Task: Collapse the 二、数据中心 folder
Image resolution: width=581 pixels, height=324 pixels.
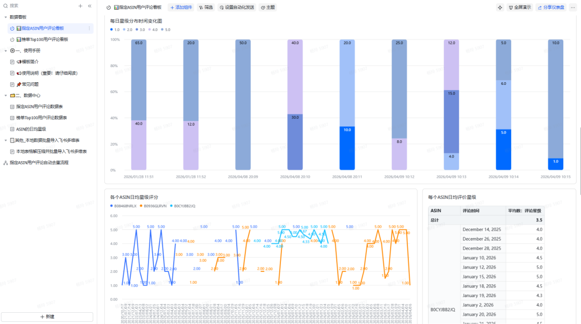Action: point(5,95)
